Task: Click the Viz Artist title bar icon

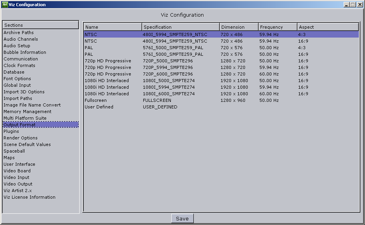Action: pos(5,5)
